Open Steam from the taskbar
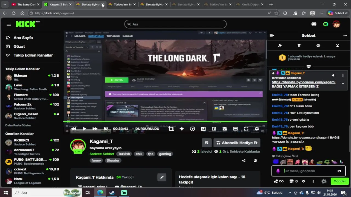This screenshot has height=197, width=351. click(112, 193)
